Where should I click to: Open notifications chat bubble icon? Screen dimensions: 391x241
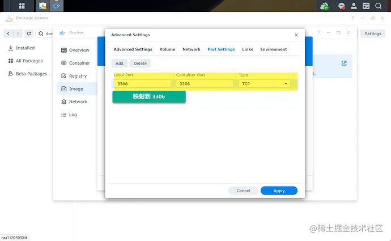(x=341, y=6)
